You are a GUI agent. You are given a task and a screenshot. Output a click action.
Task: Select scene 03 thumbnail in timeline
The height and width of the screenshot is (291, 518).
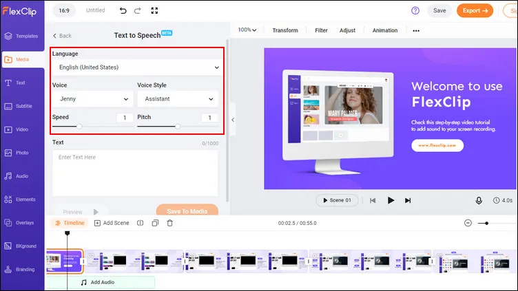click(x=247, y=261)
